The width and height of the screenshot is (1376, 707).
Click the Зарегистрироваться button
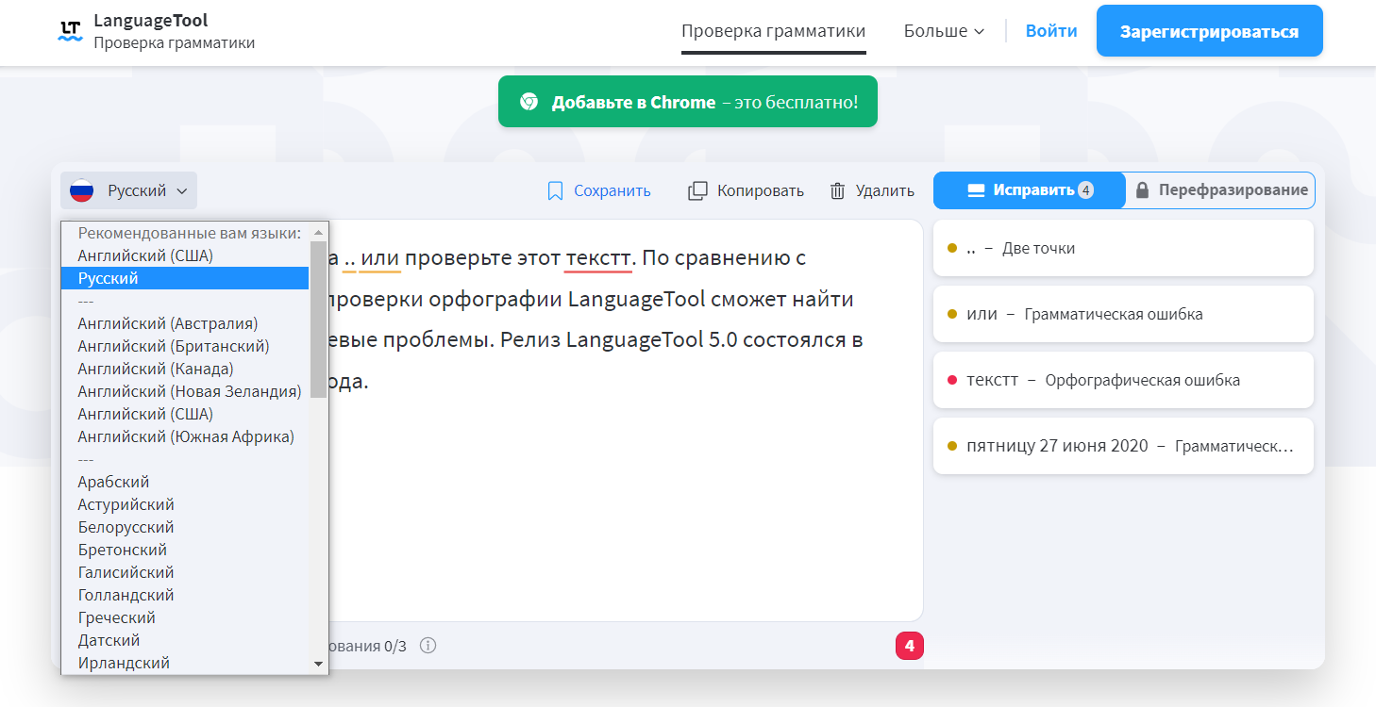[1210, 31]
